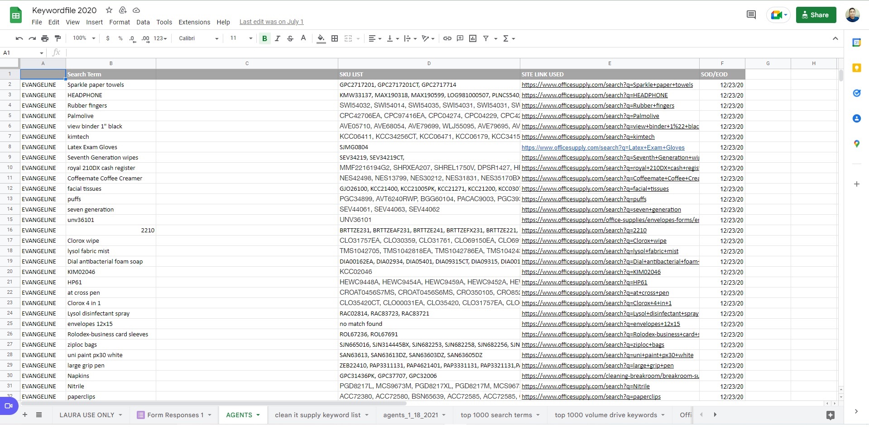Open more number formats dropdown
Image resolution: width=869 pixels, height=438 pixels.
(160, 38)
